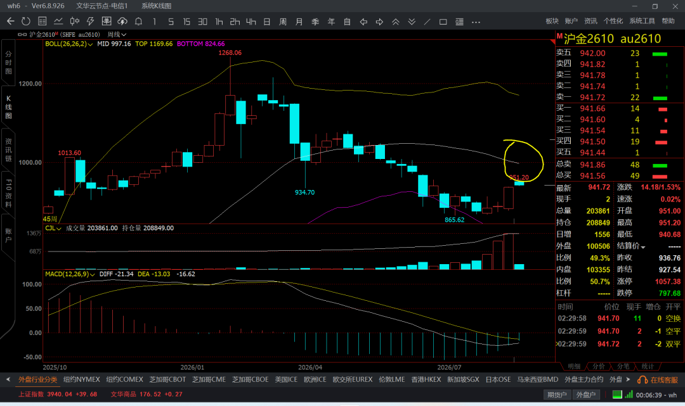
Task: Open the 系统工具 menu
Action: [642, 21]
